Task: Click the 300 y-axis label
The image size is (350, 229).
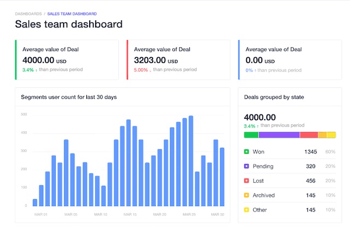Action: click(x=24, y=151)
